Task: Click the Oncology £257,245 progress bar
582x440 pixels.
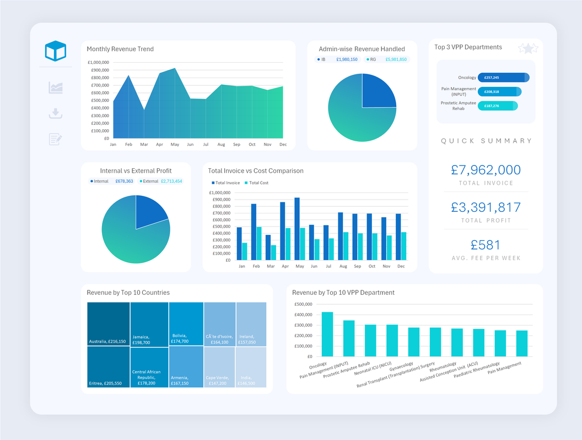Action: tap(503, 78)
